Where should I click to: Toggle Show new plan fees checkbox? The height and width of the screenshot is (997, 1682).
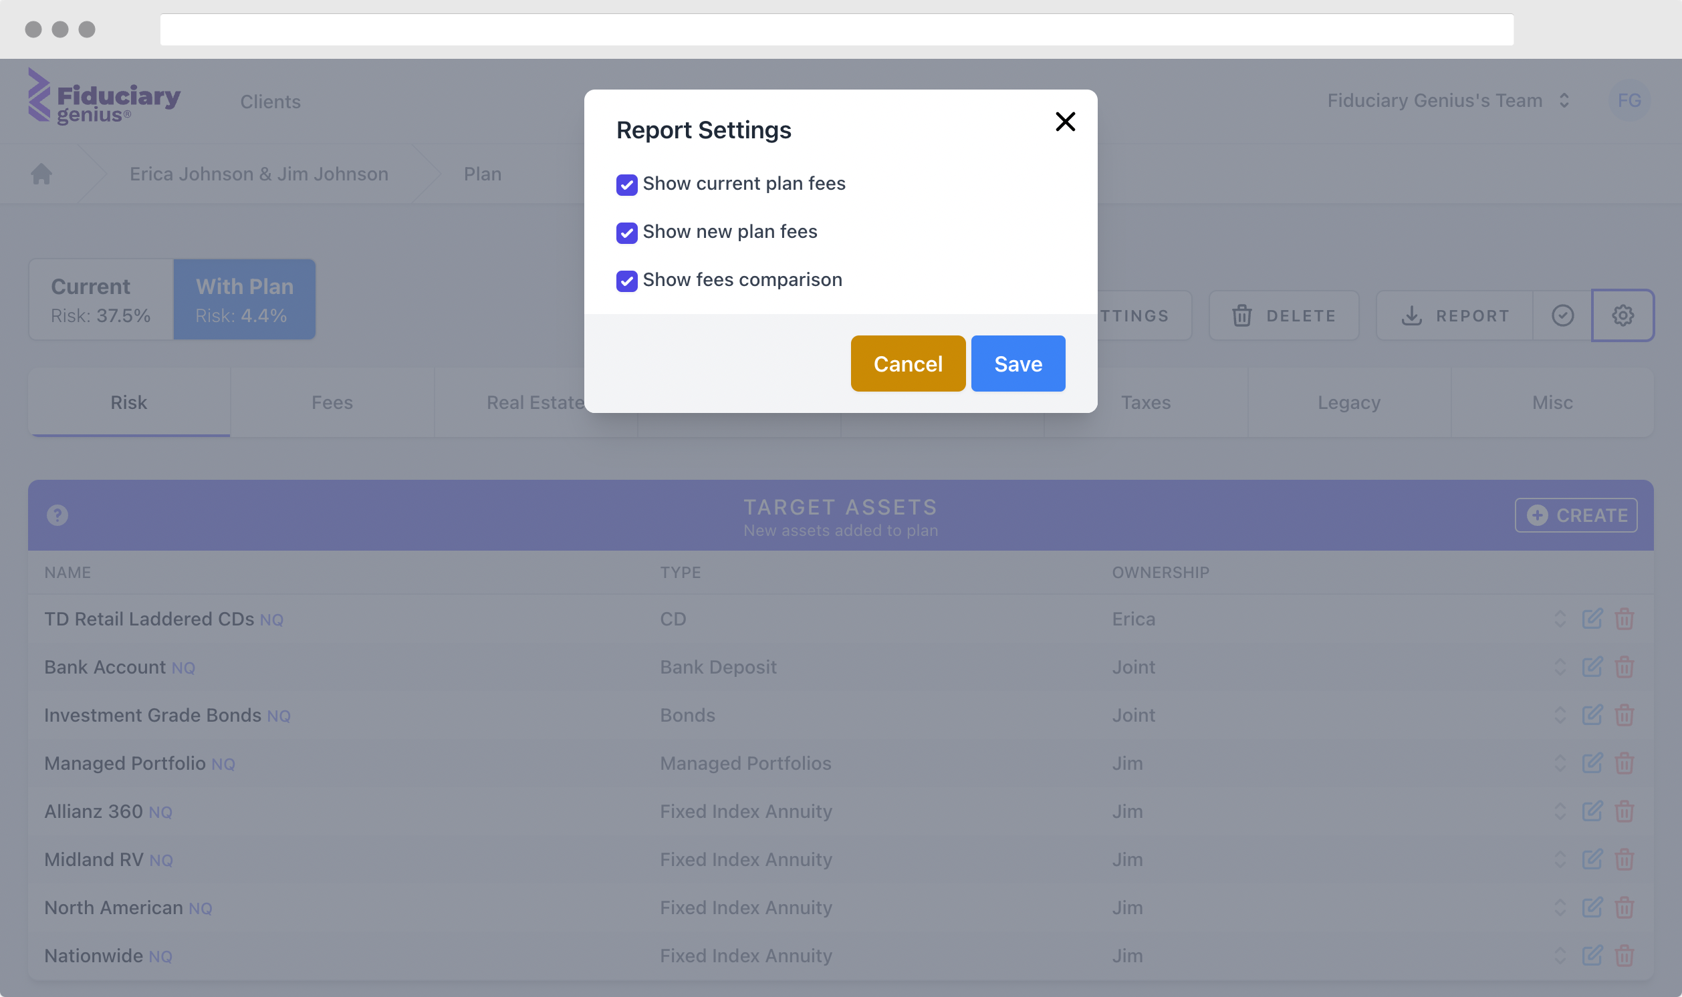click(x=626, y=233)
